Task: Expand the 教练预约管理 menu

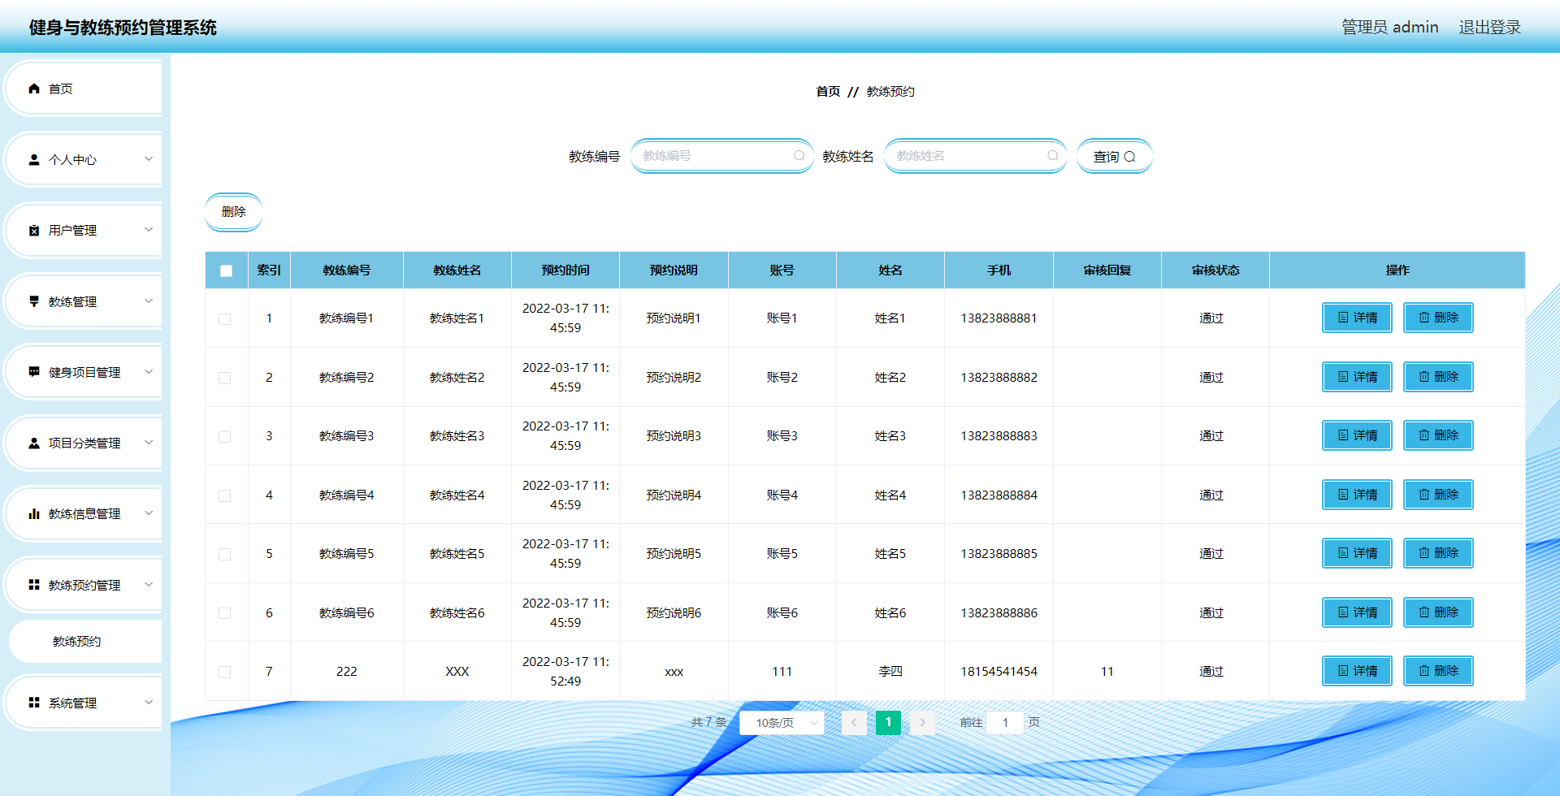Action: (84, 583)
